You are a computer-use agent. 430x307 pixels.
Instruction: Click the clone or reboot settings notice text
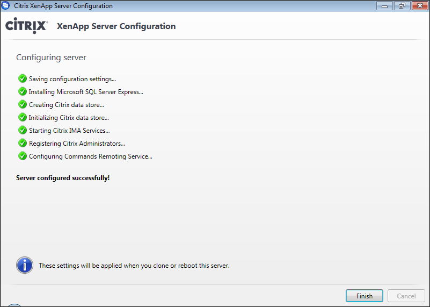tap(134, 266)
